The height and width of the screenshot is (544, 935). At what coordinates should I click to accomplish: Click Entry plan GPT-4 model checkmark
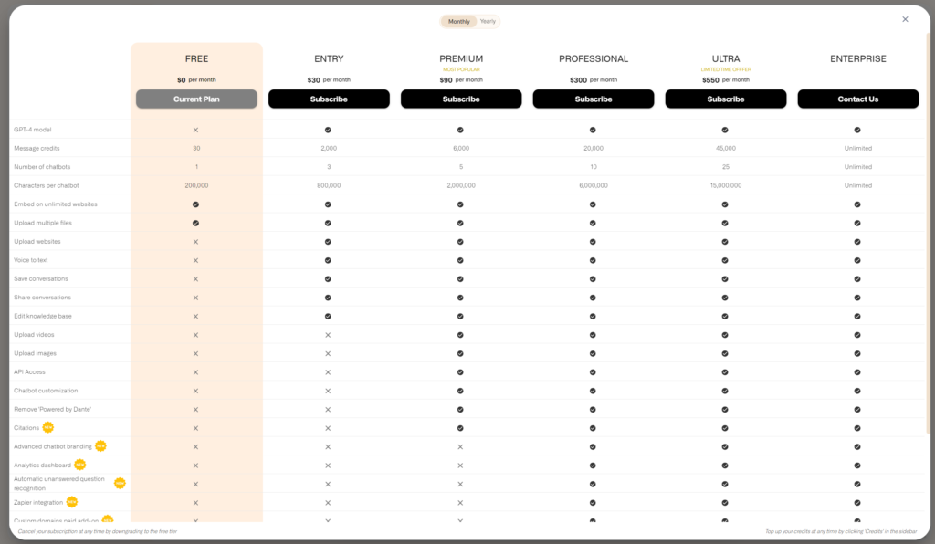328,130
